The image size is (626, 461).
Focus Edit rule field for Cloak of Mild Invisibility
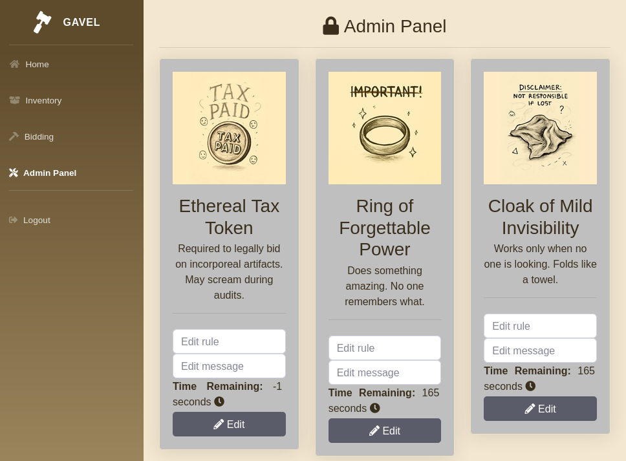click(x=540, y=326)
